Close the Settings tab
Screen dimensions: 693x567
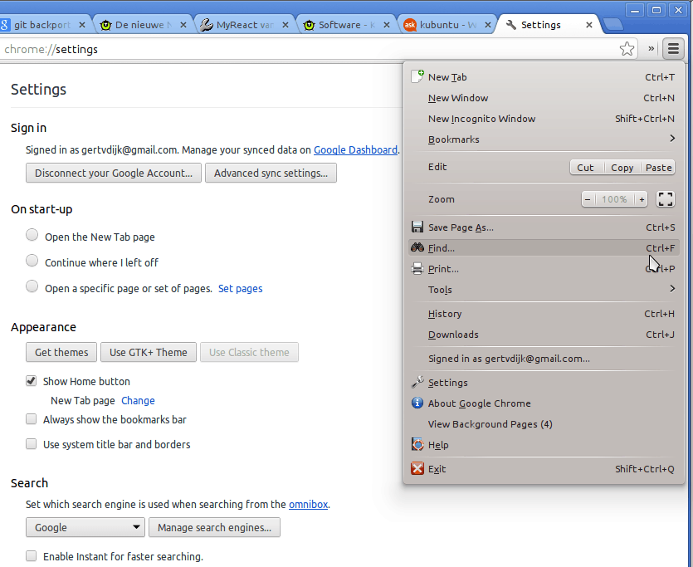click(589, 25)
